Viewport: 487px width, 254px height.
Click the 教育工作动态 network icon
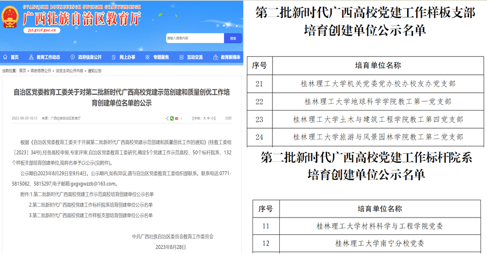click(x=31, y=57)
